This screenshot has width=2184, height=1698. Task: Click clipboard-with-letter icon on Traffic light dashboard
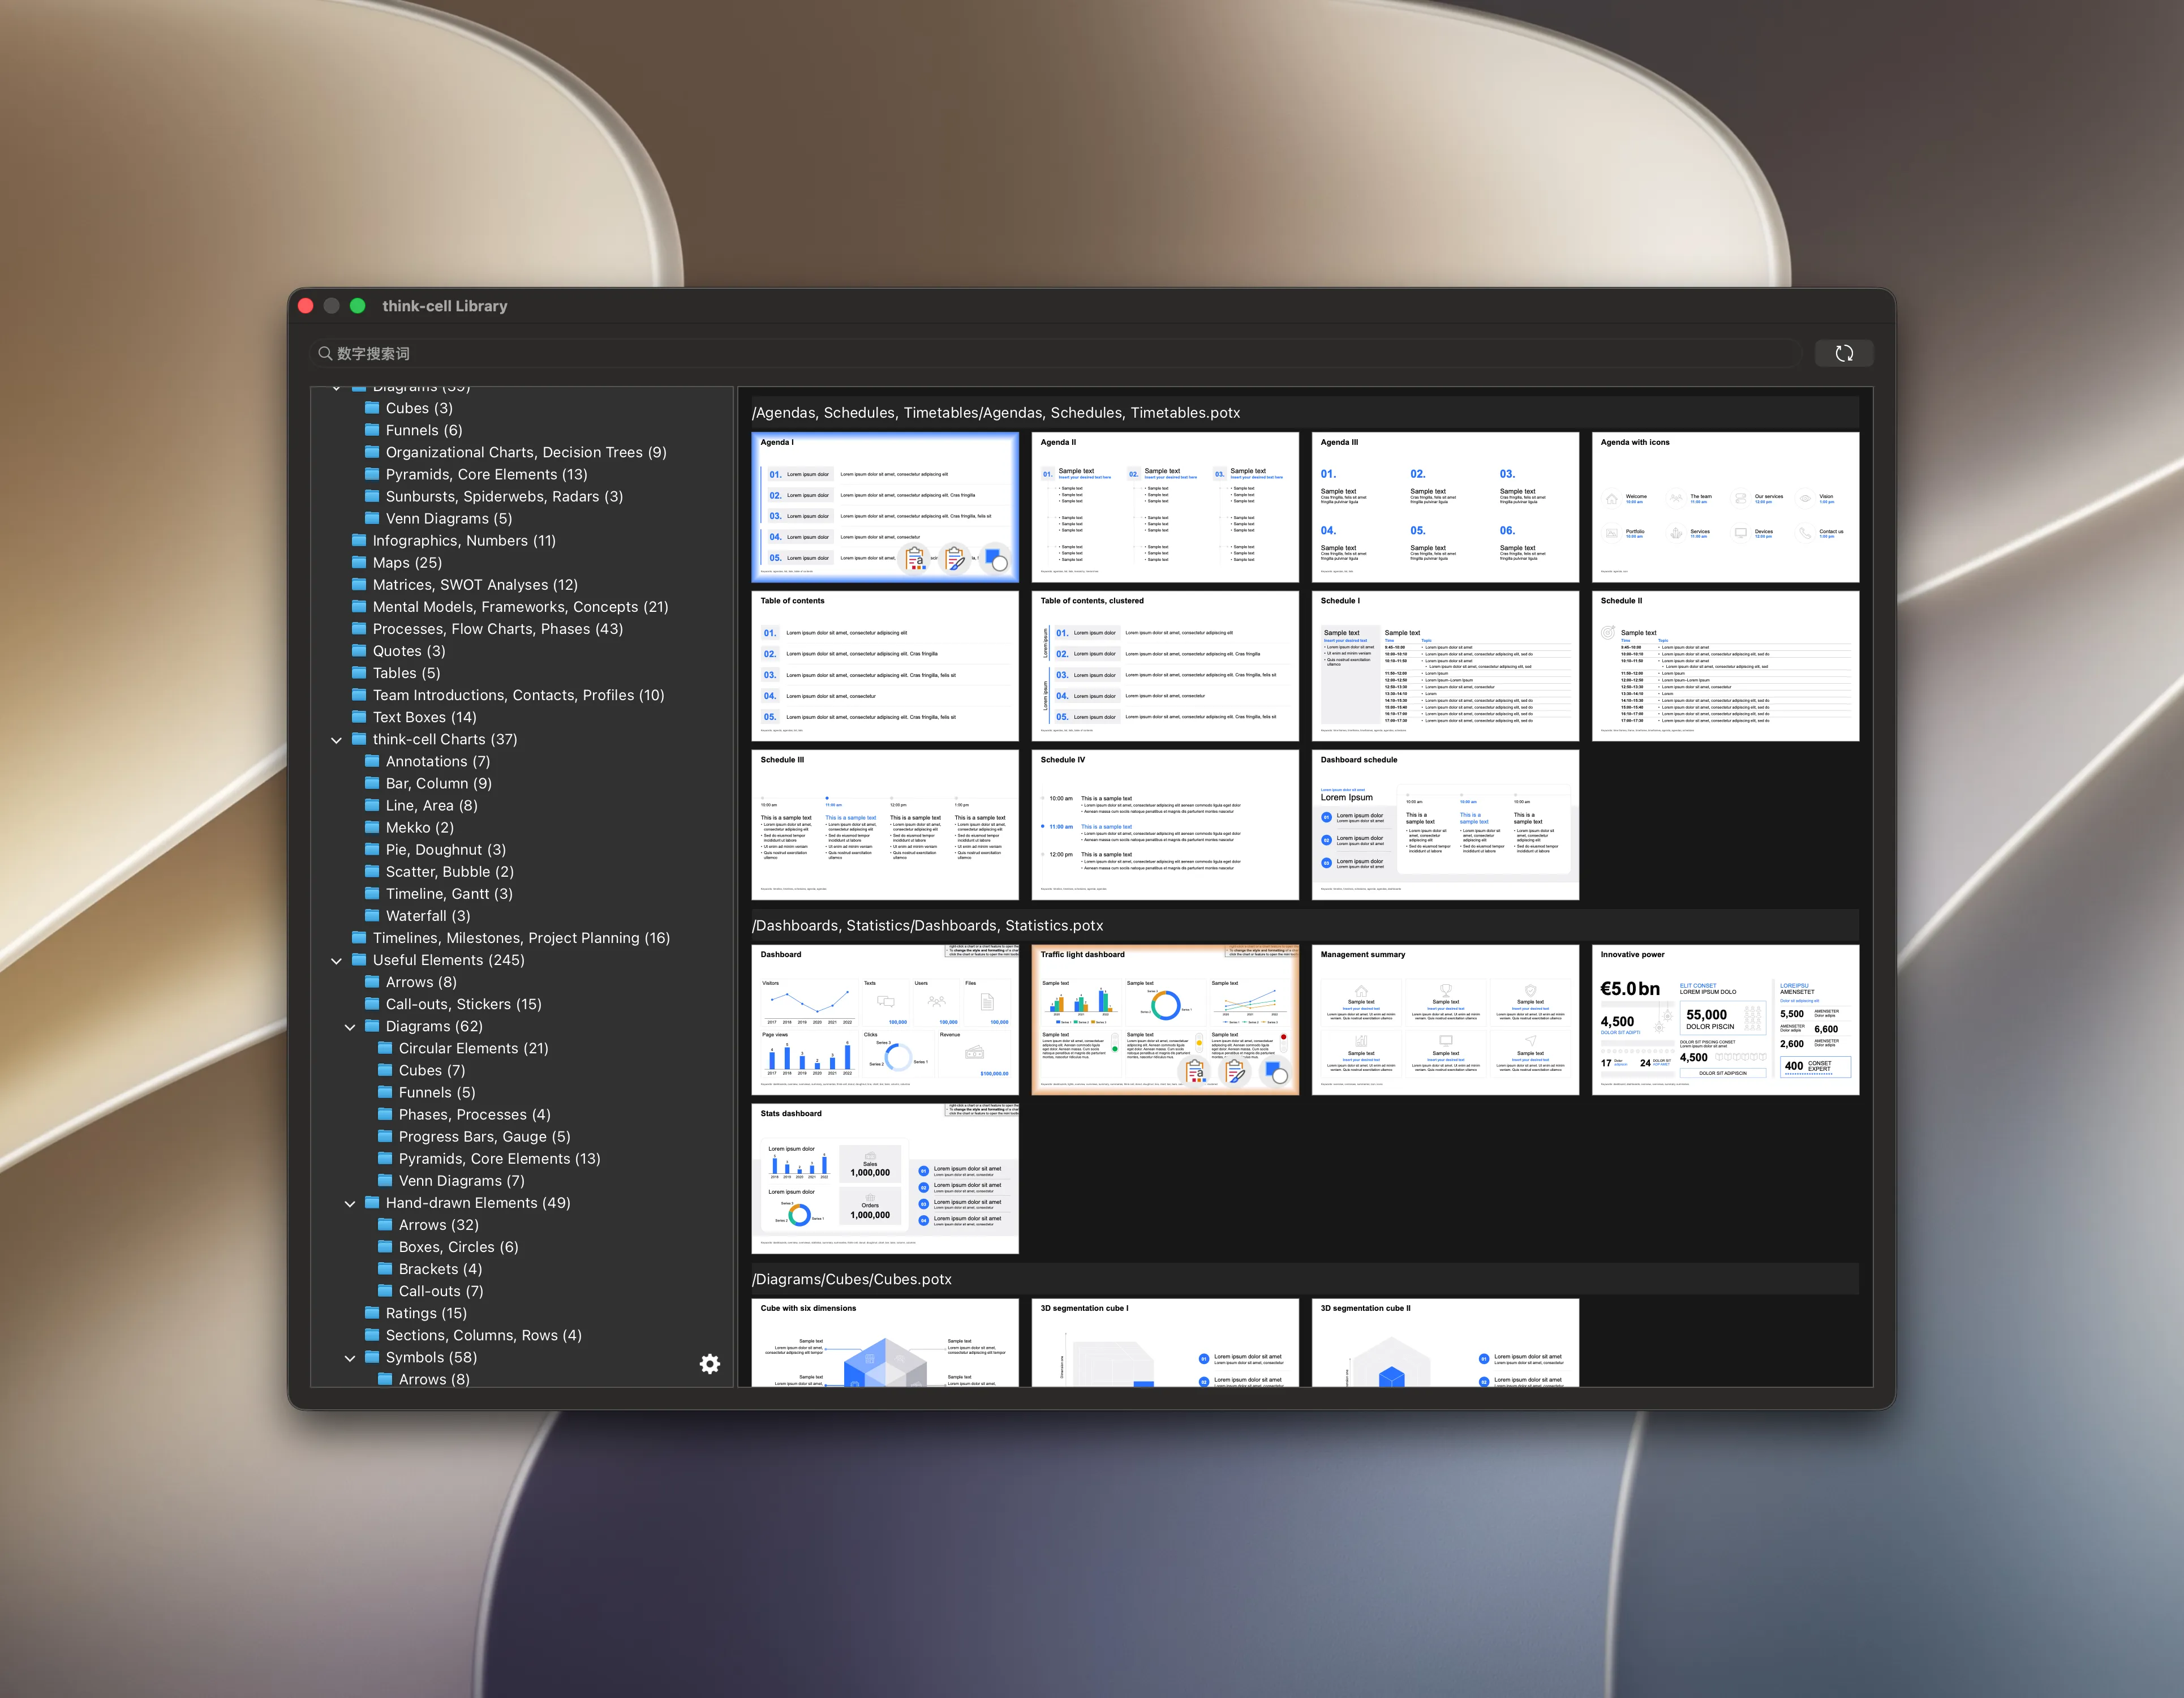pos(1195,1071)
